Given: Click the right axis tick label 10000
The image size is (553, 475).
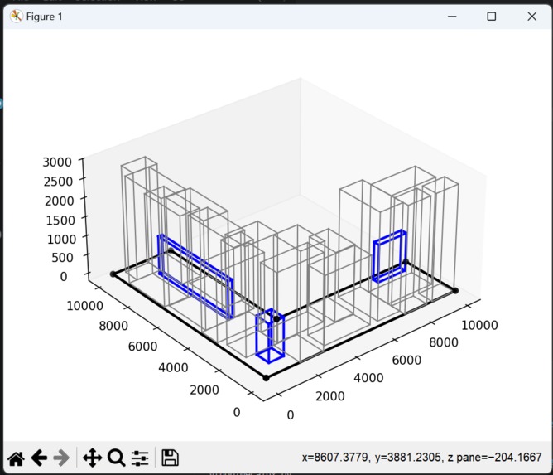Looking at the screenshot, I should pyautogui.click(x=479, y=325).
